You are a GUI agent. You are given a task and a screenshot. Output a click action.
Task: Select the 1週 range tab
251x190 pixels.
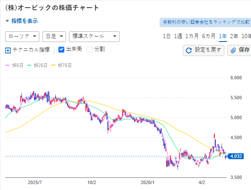click(178, 36)
